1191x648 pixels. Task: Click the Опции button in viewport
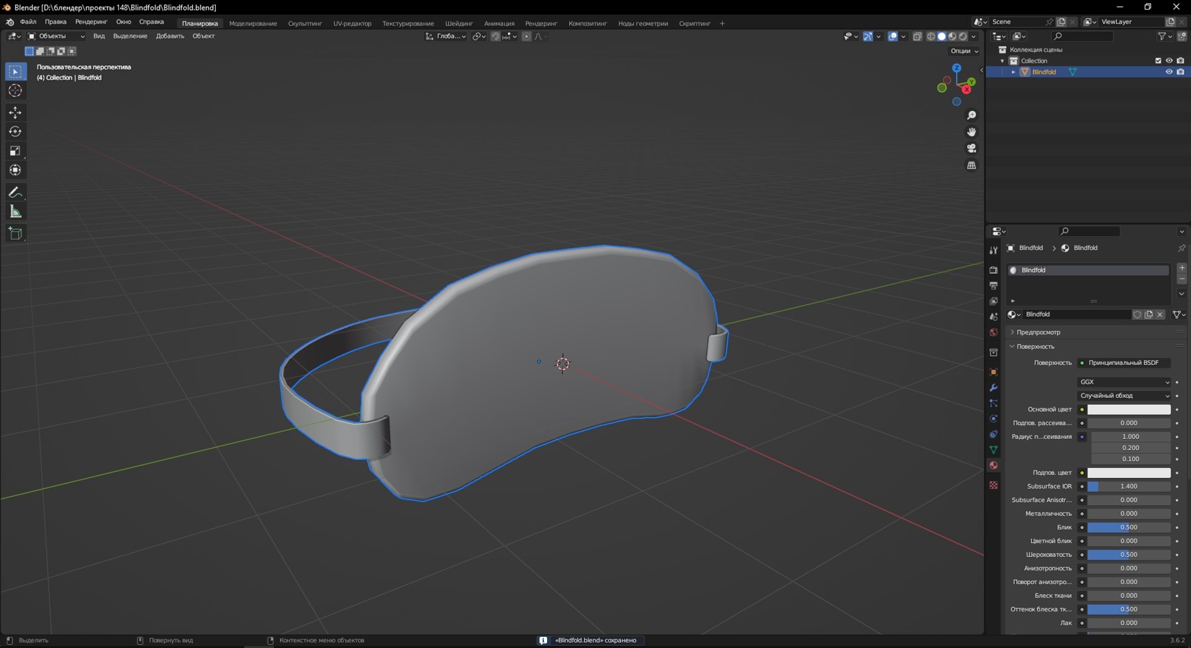coord(964,51)
